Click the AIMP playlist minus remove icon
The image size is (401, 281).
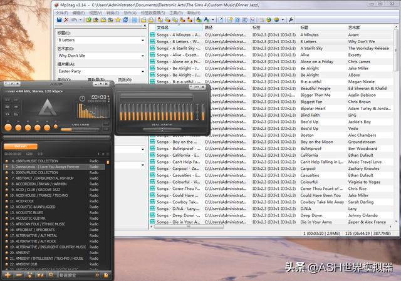(x=19, y=275)
